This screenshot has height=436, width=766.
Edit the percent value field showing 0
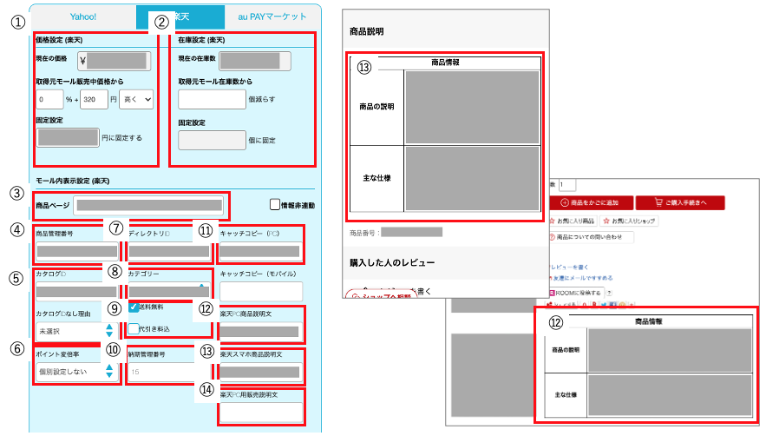coord(49,99)
